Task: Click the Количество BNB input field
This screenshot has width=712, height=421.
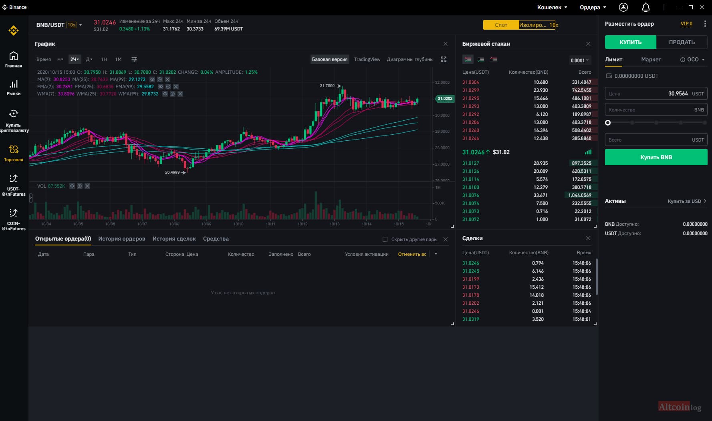Action: (x=656, y=110)
